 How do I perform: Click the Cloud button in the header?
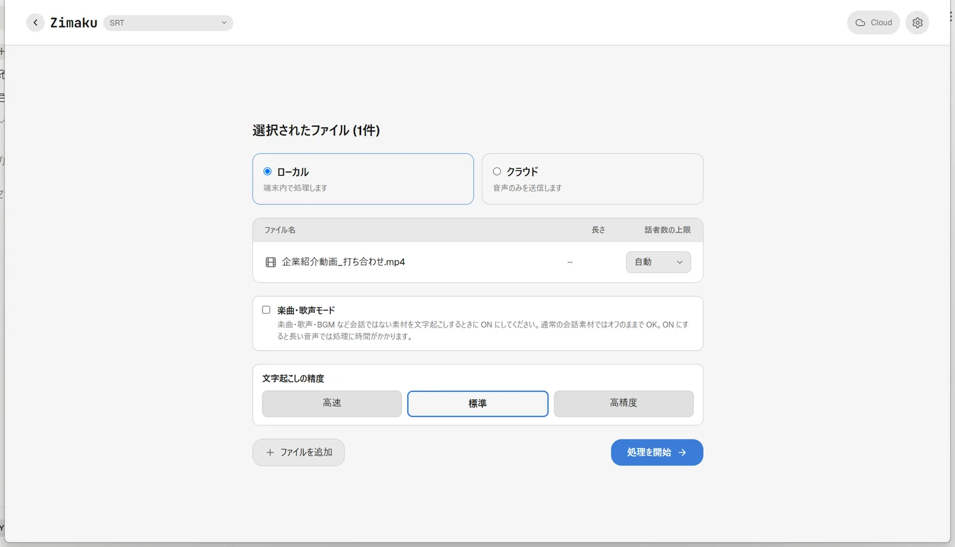pos(873,23)
